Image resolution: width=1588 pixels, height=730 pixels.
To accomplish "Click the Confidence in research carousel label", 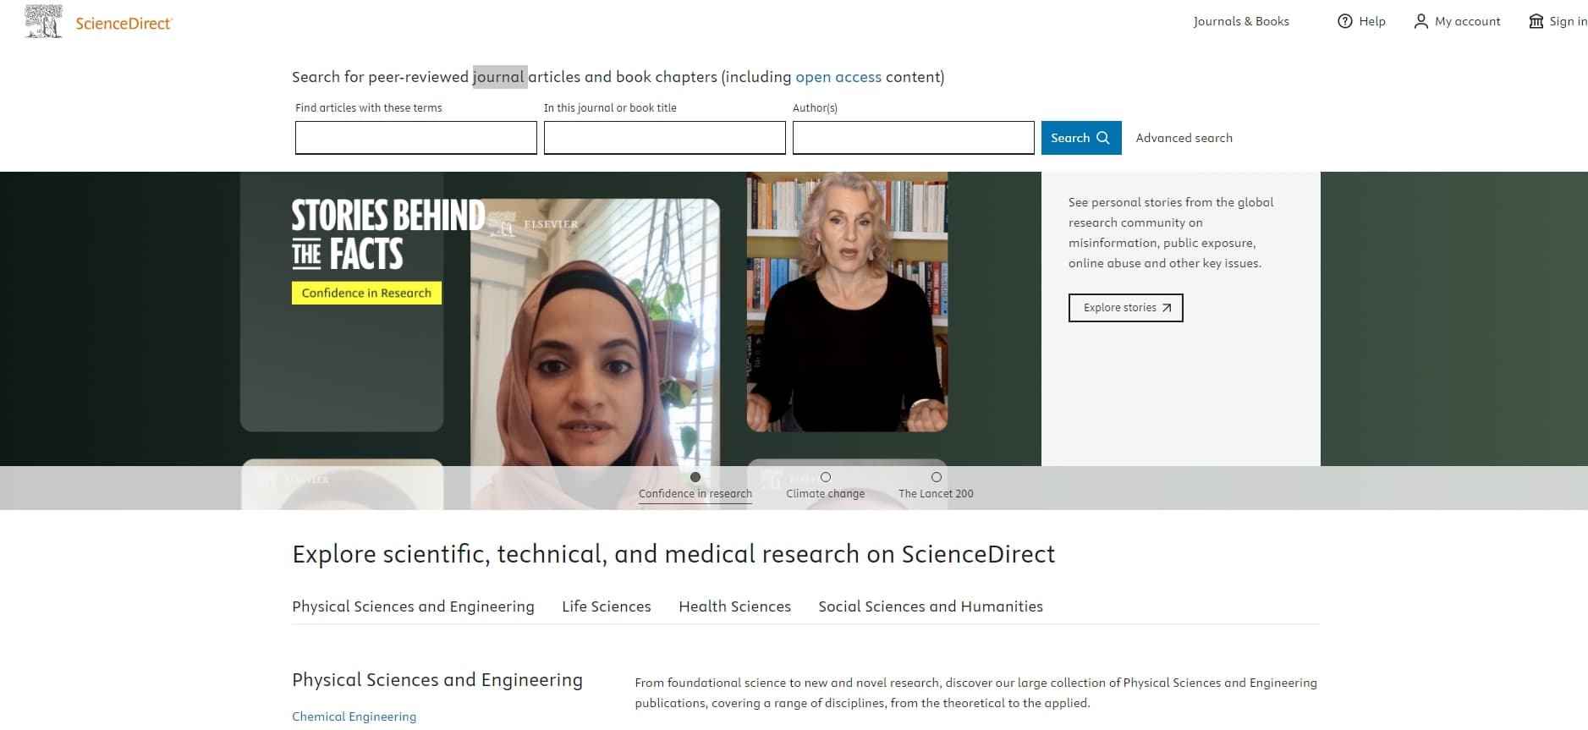I will (x=695, y=494).
